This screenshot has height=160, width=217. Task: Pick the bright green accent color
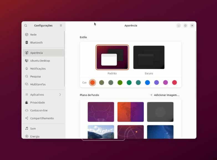(x=120, y=83)
